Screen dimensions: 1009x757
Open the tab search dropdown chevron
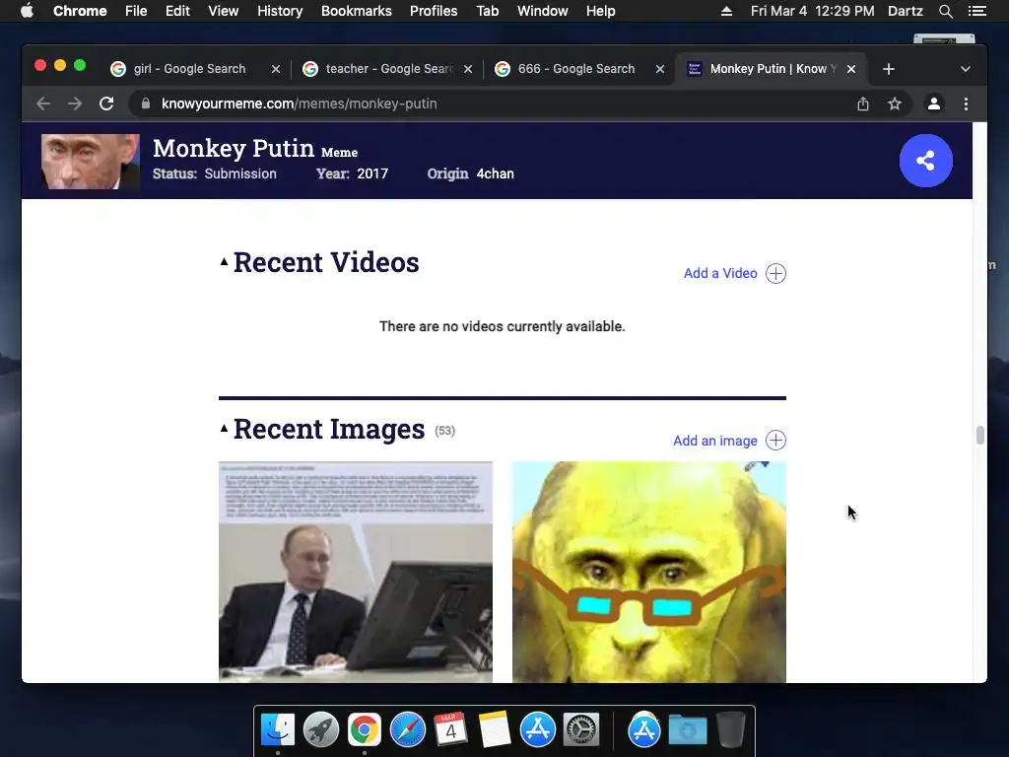tap(966, 69)
